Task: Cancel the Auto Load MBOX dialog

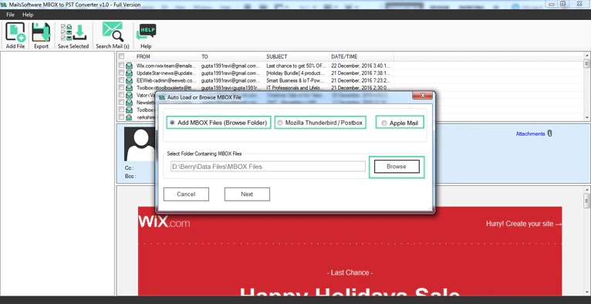Action: click(x=186, y=194)
